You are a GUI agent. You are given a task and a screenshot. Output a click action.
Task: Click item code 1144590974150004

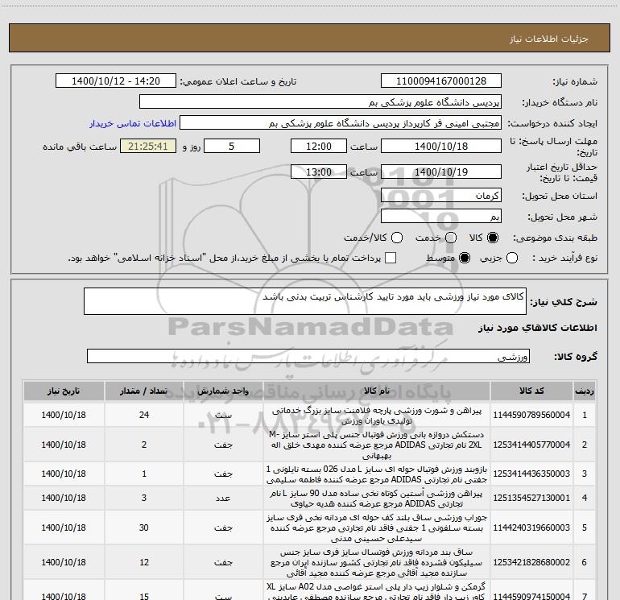tap(531, 596)
